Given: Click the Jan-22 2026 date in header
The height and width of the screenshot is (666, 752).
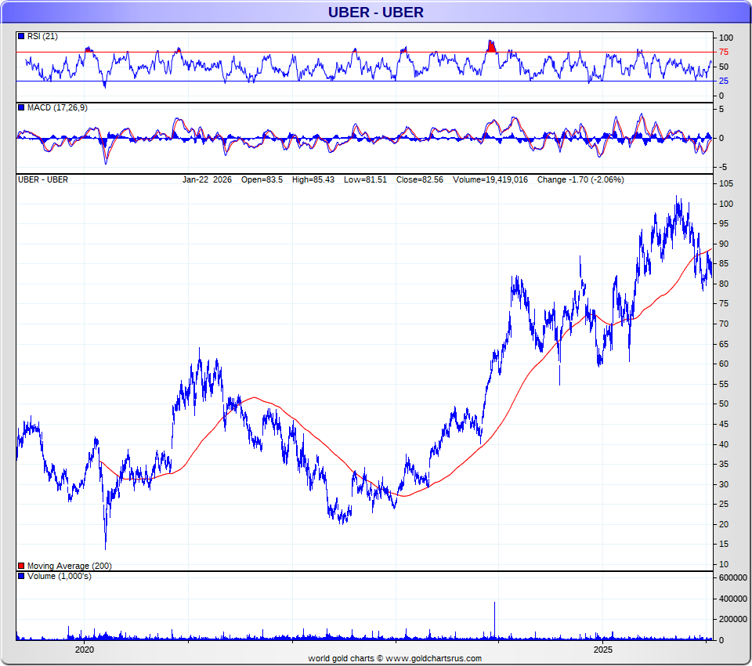Looking at the screenshot, I should (x=207, y=179).
